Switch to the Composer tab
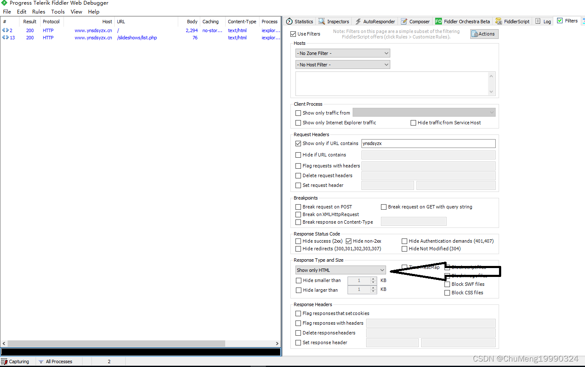 coord(415,22)
